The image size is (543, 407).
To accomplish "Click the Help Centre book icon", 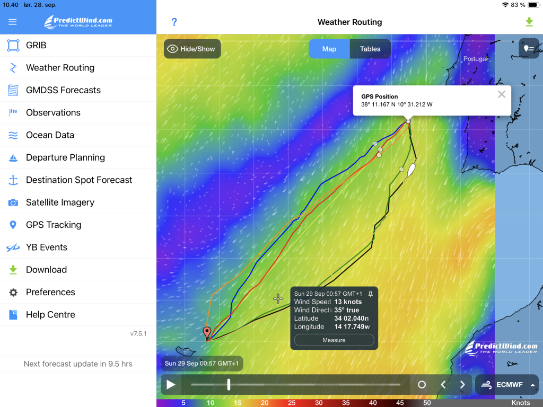I will coord(13,315).
